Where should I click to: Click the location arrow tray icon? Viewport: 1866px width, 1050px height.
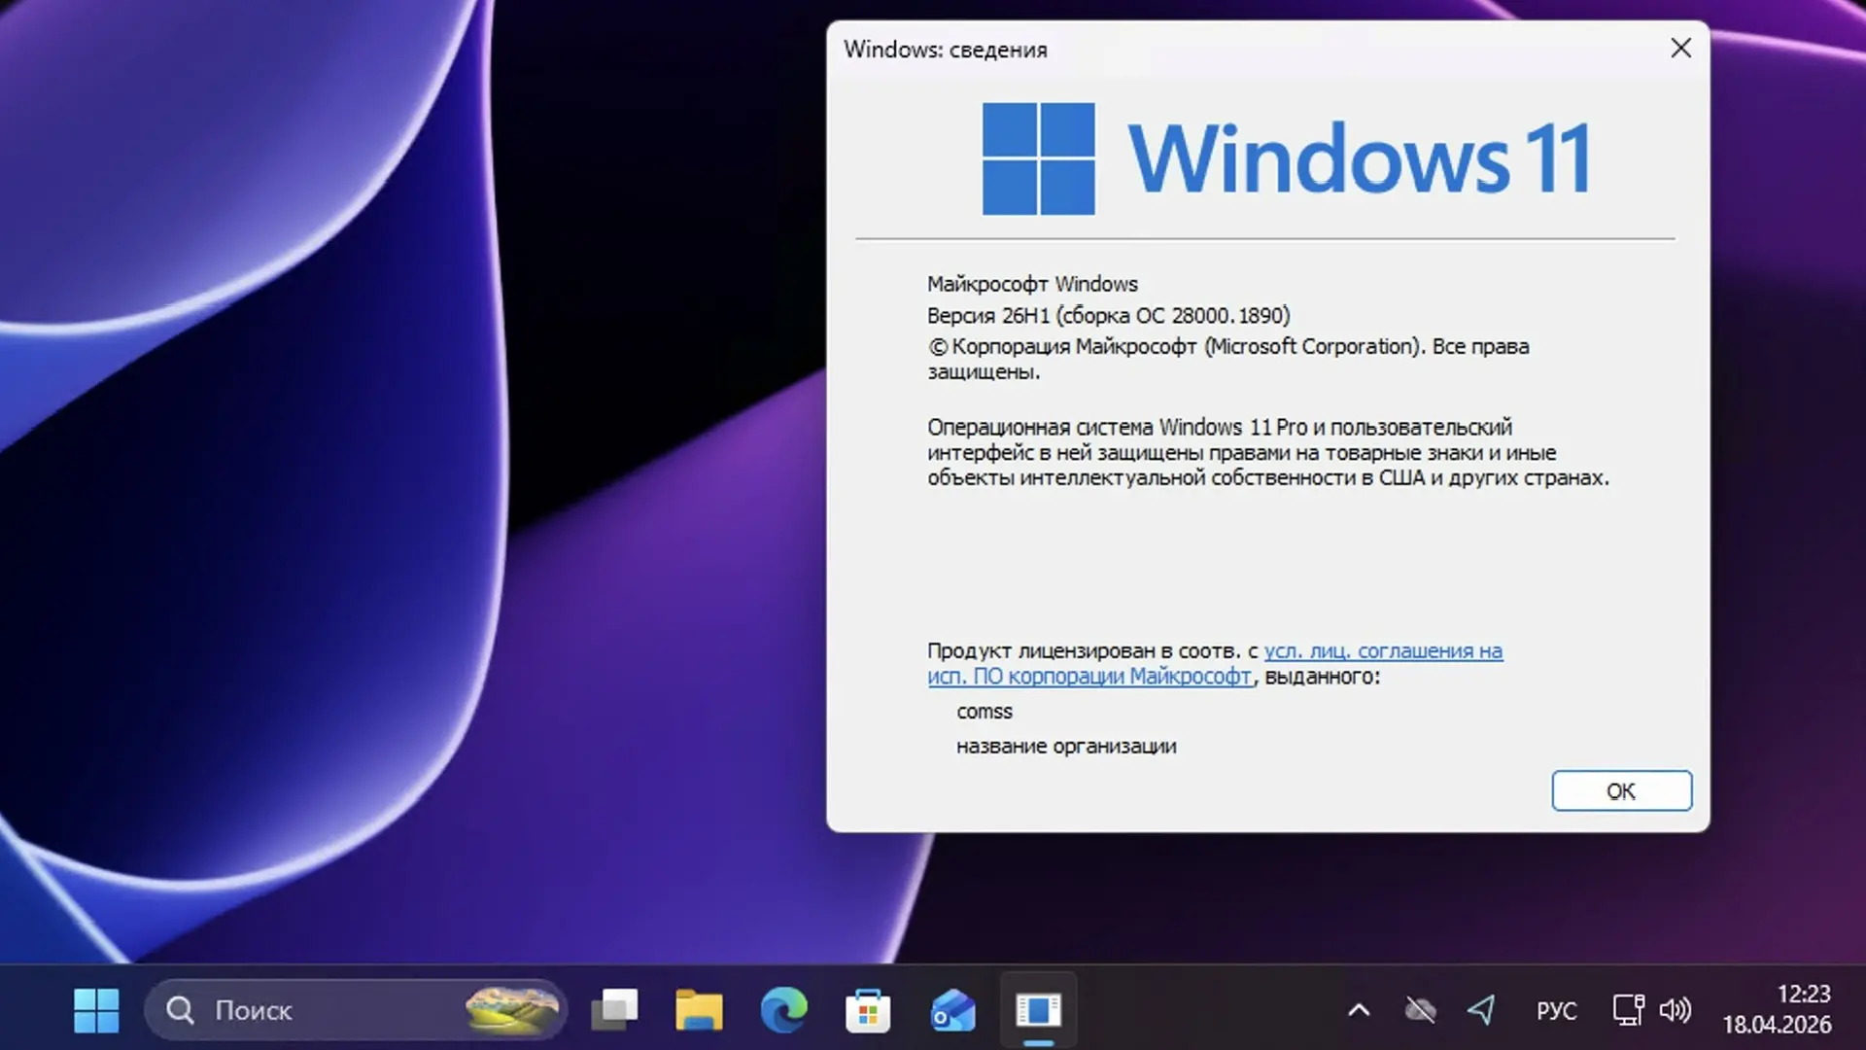coord(1481,1010)
